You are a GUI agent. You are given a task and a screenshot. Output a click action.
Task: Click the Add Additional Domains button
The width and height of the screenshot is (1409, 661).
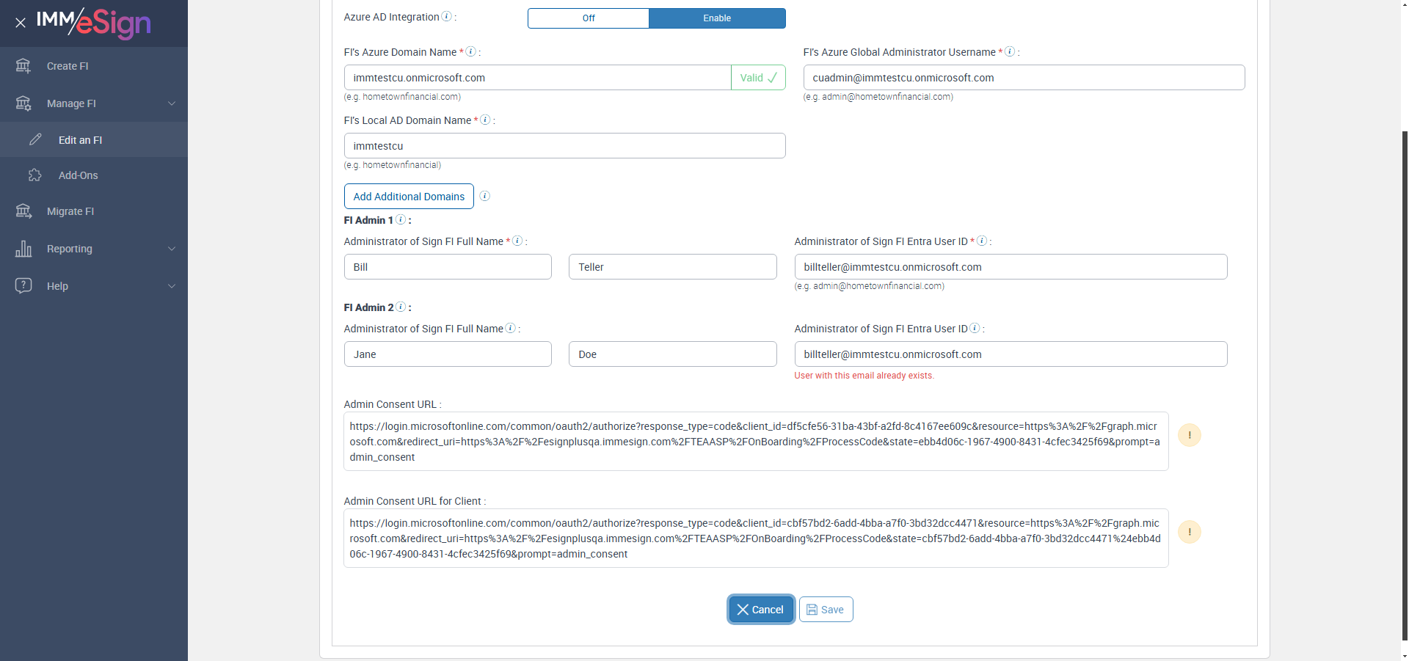[x=409, y=197]
